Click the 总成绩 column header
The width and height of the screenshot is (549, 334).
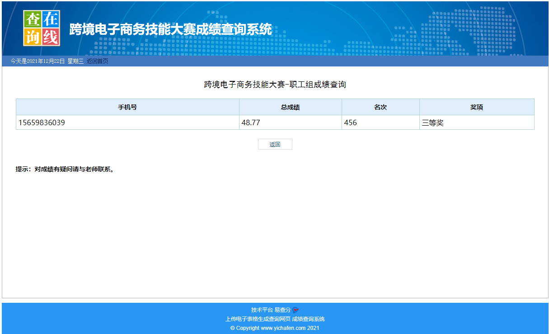click(290, 107)
